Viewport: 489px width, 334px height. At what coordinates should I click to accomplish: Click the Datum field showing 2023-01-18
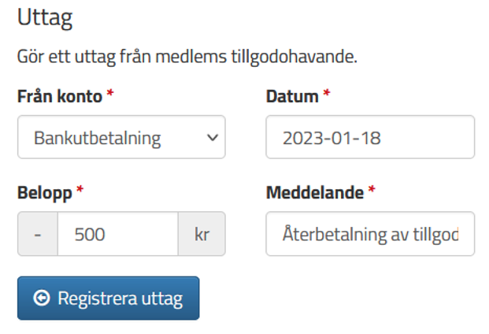pos(370,137)
